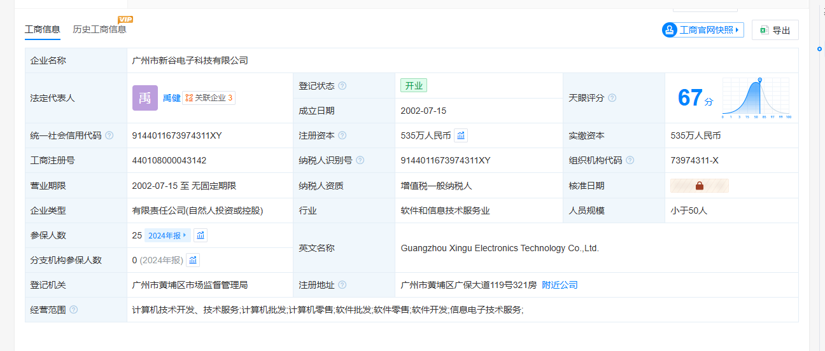This screenshot has width=825, height=351.
Task: Click the 导出 export button
Action: (775, 30)
